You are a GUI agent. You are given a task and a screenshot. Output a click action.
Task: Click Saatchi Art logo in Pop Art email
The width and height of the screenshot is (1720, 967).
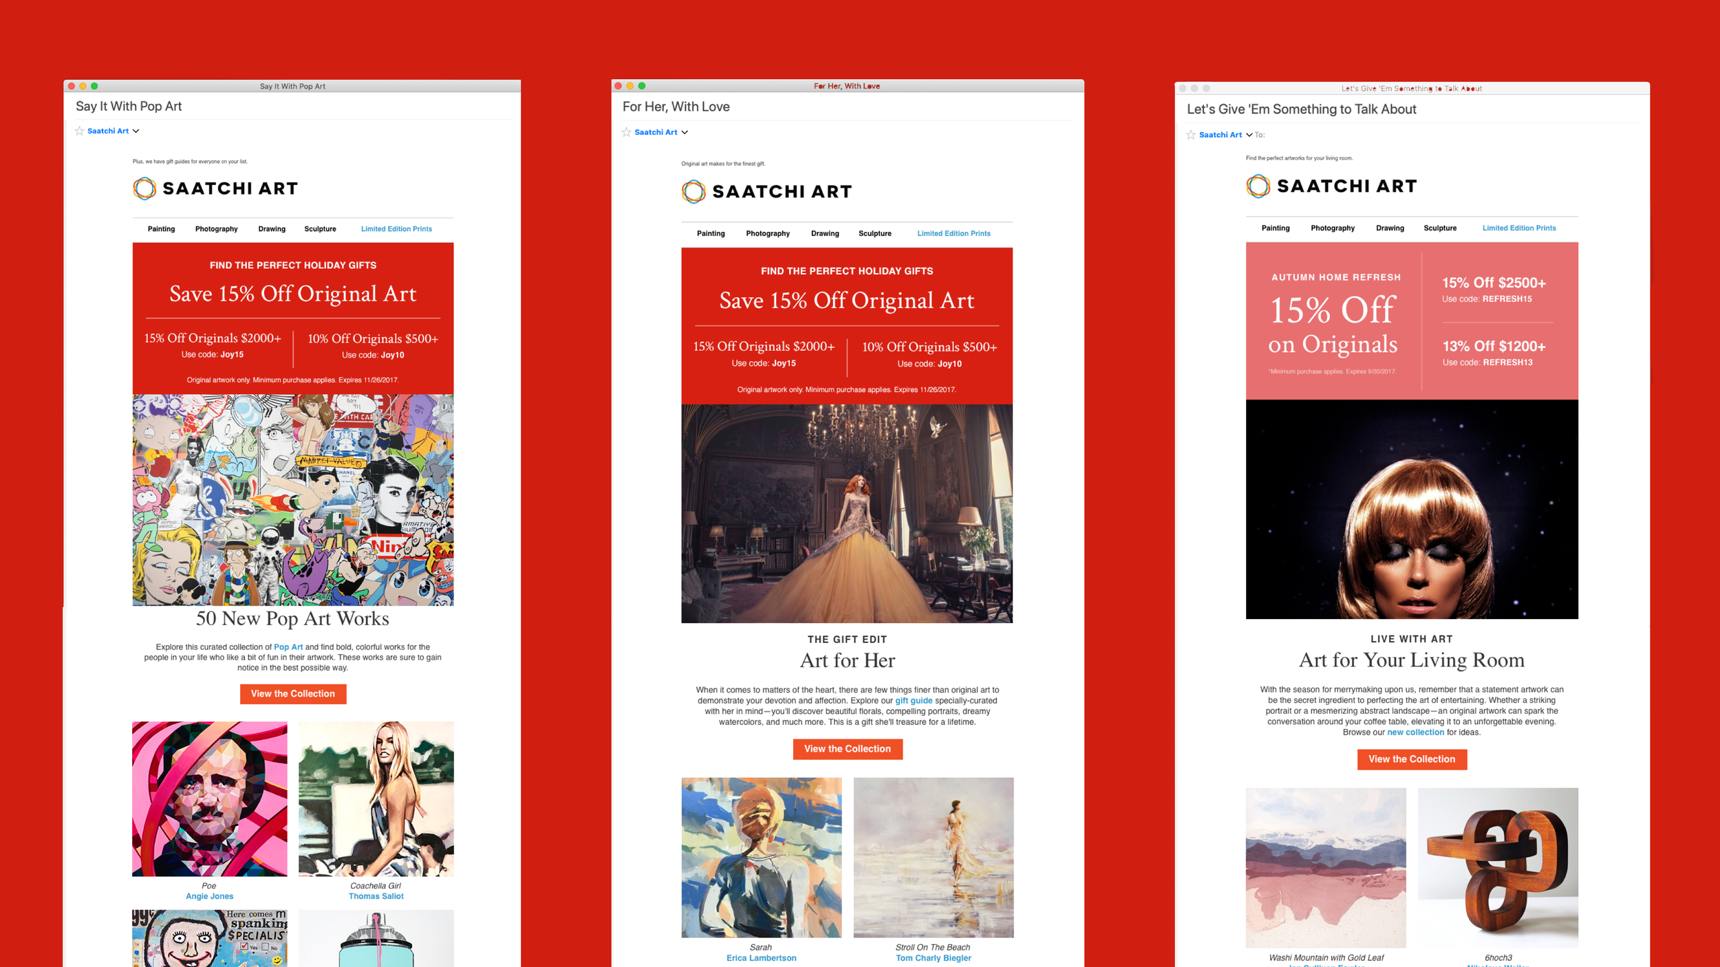click(x=215, y=188)
